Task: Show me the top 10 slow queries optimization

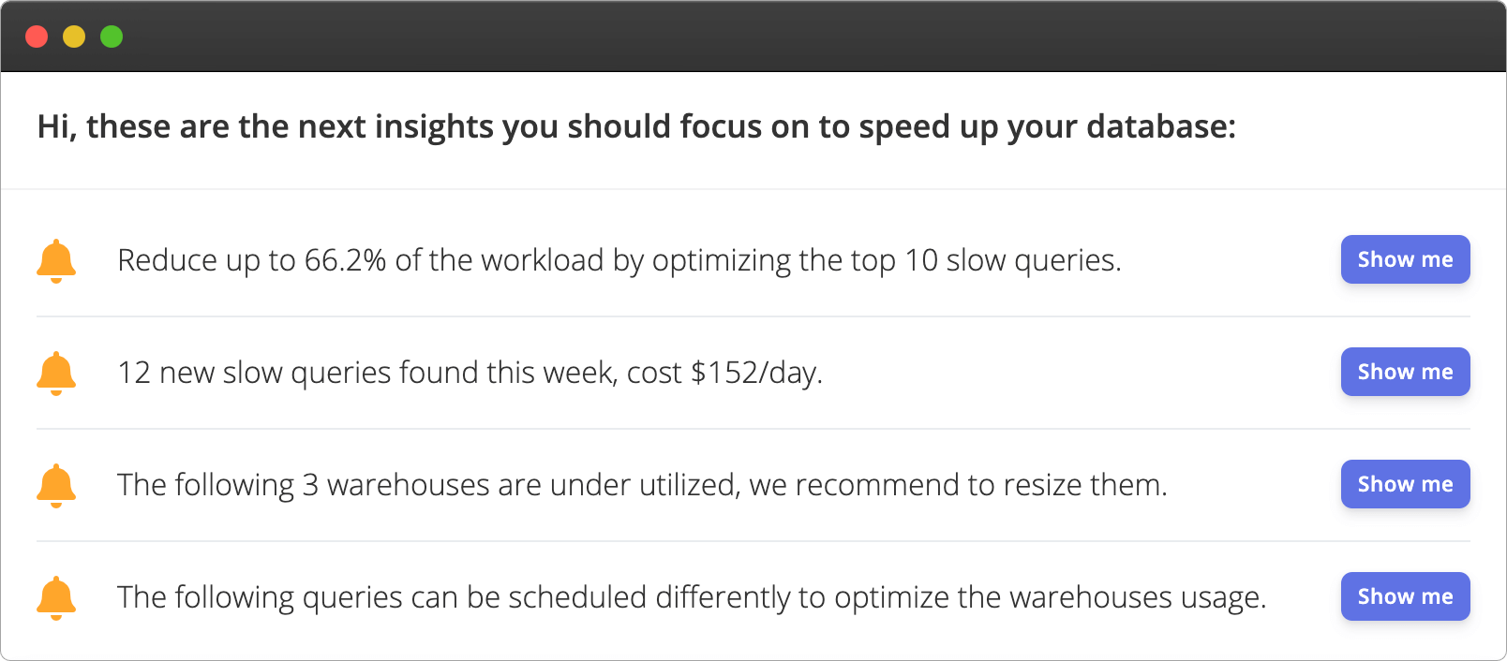Action: 1405,259
